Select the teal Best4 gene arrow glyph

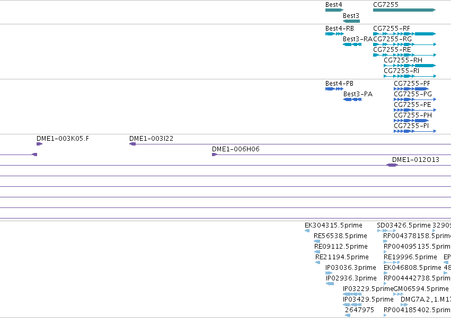pos(334,10)
